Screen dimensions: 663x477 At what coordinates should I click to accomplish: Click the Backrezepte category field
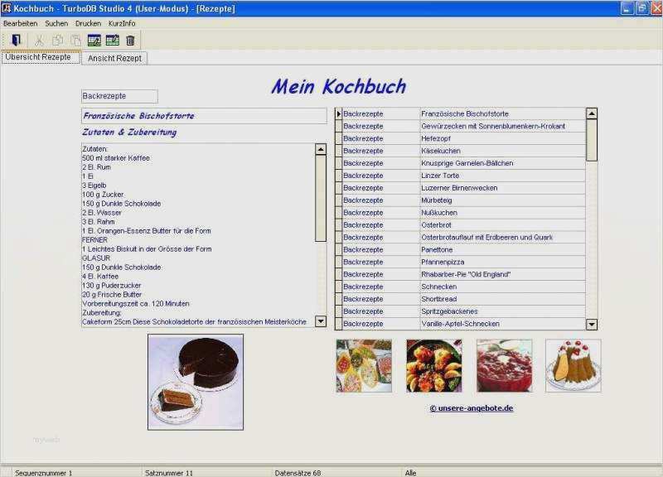(119, 96)
